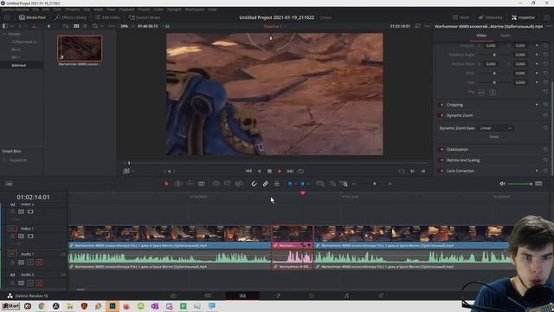This screenshot has height=312, width=554.
Task: Select the Bin 2 folder
Action: 16,49
